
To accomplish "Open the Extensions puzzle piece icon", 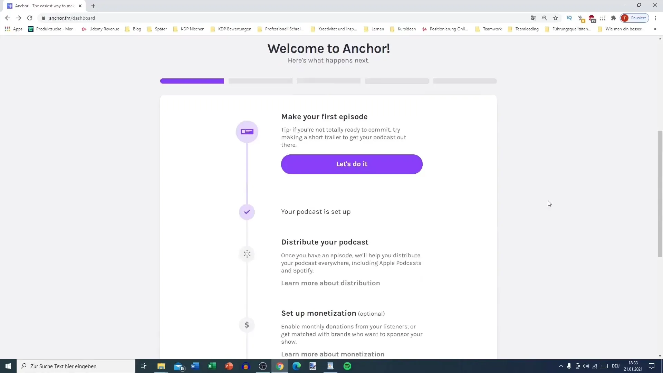I will pos(614,18).
